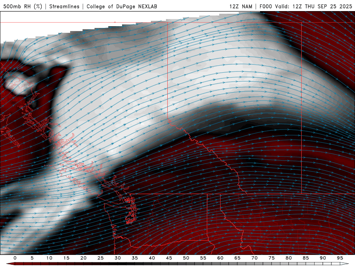
Task: Click the 0 value on RH scale
Action: pyautogui.click(x=15, y=258)
